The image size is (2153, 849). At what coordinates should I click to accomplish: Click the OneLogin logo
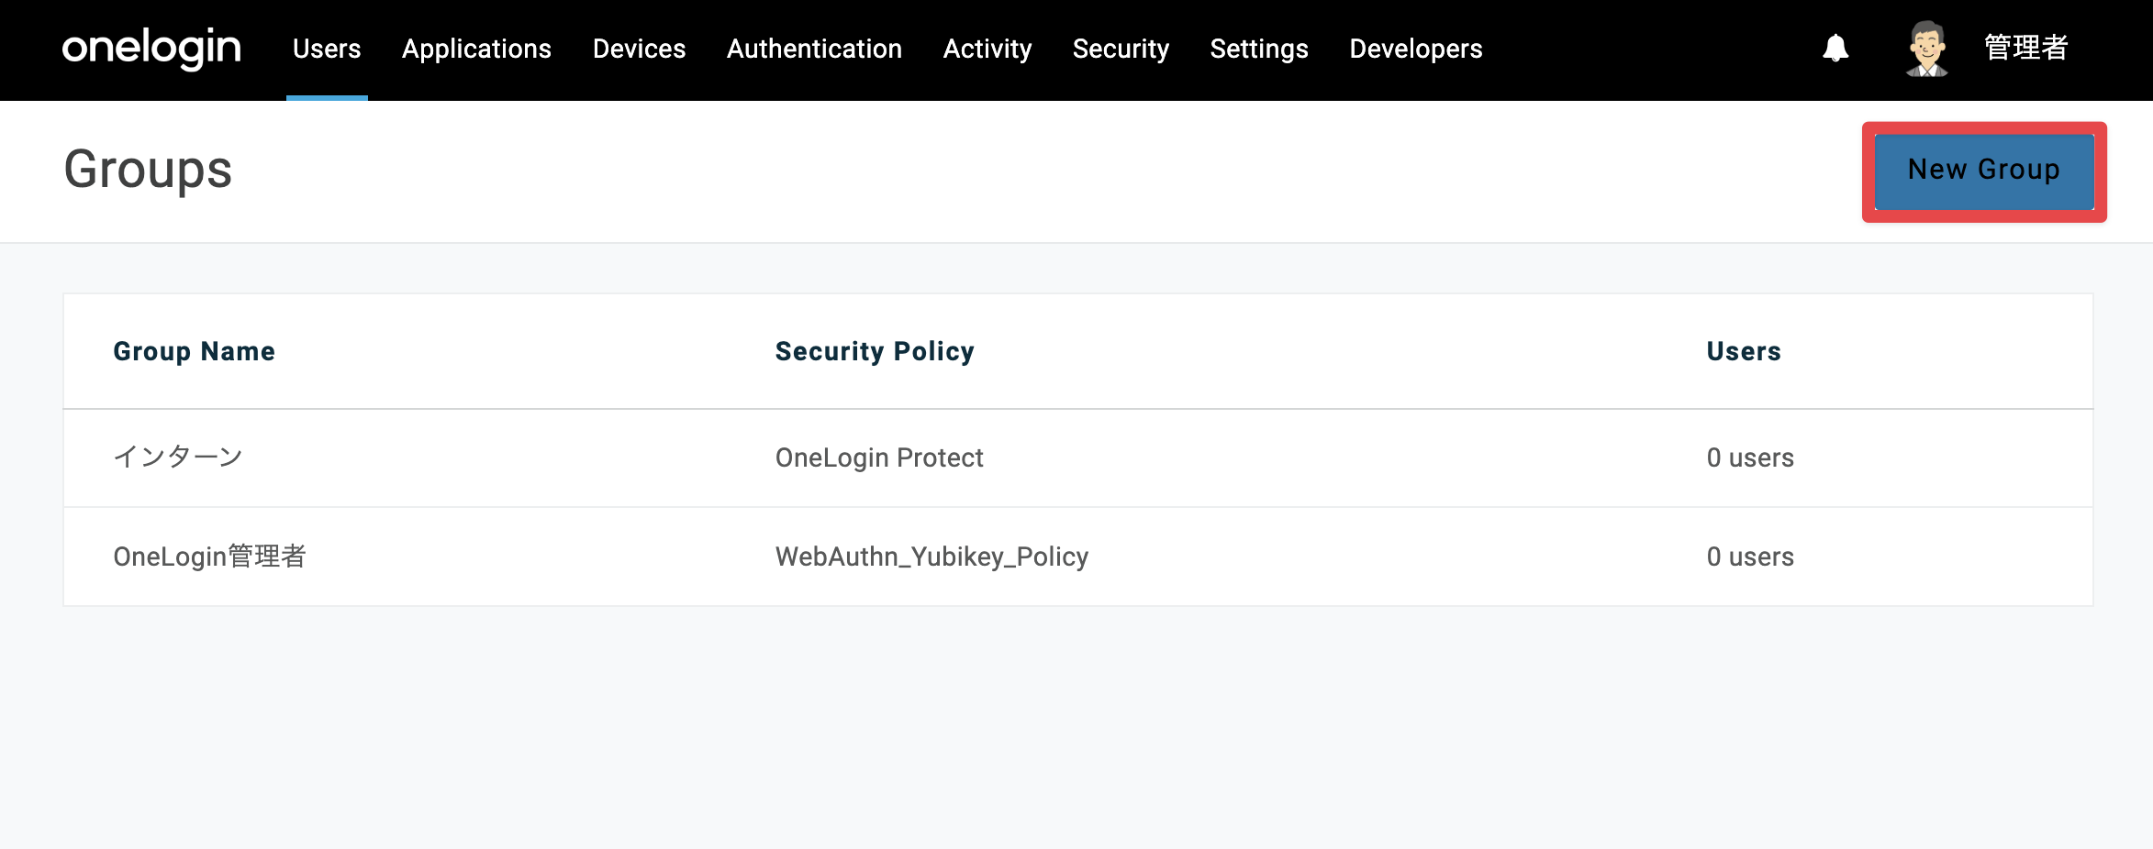coord(151,49)
